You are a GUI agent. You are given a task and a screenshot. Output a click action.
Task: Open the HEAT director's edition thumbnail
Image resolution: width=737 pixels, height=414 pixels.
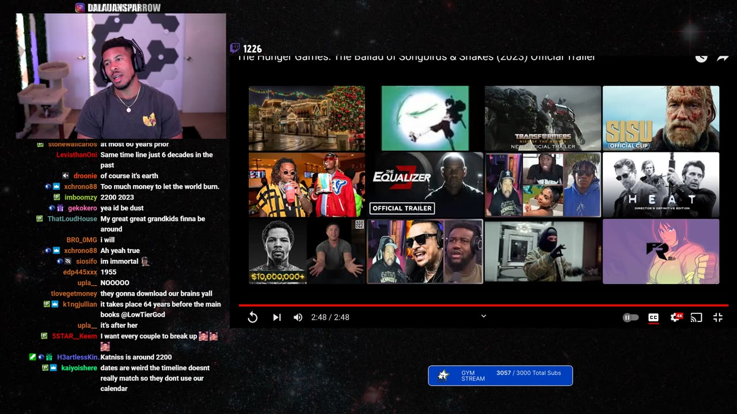pyautogui.click(x=661, y=185)
